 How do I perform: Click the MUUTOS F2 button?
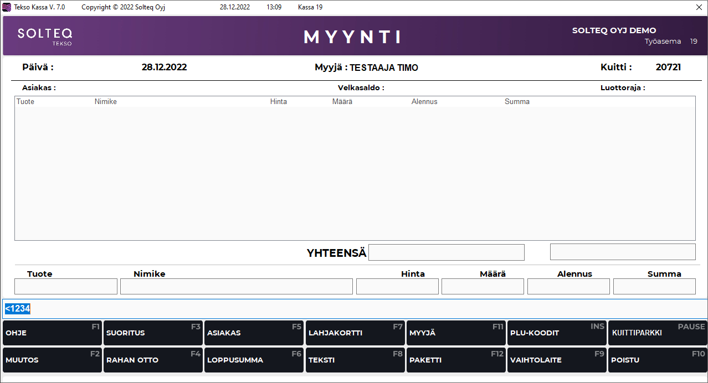(x=52, y=360)
